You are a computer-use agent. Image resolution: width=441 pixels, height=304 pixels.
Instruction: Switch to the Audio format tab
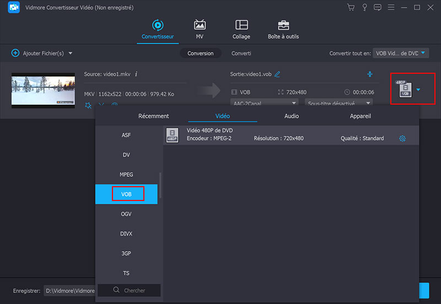coord(292,116)
